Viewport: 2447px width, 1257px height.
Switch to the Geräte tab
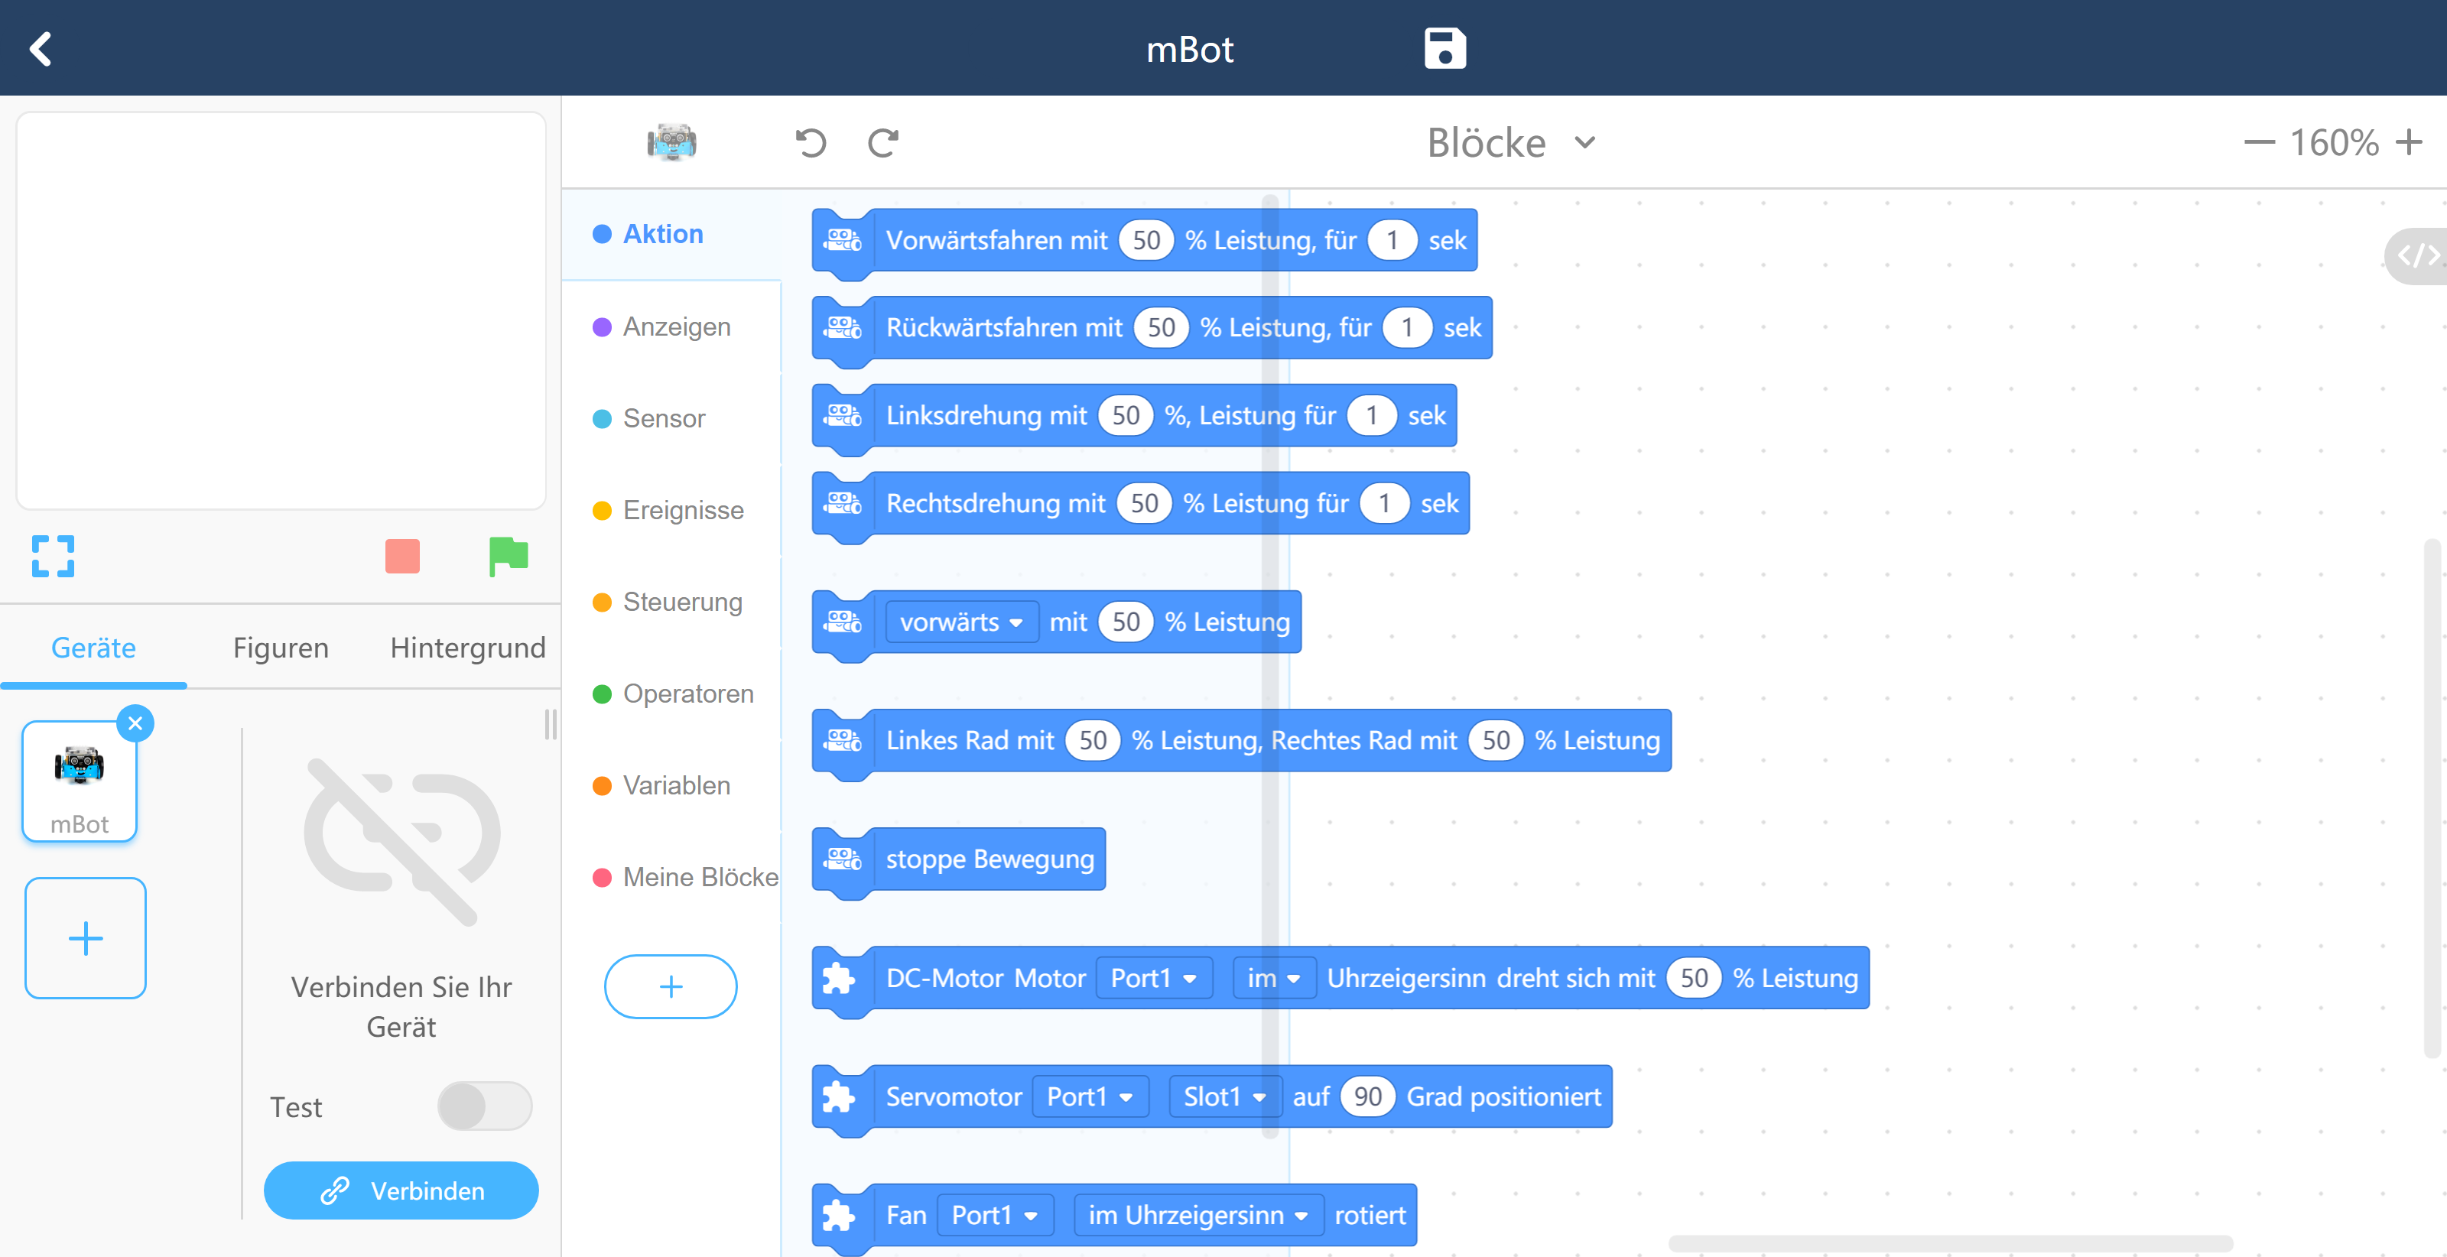click(x=93, y=648)
